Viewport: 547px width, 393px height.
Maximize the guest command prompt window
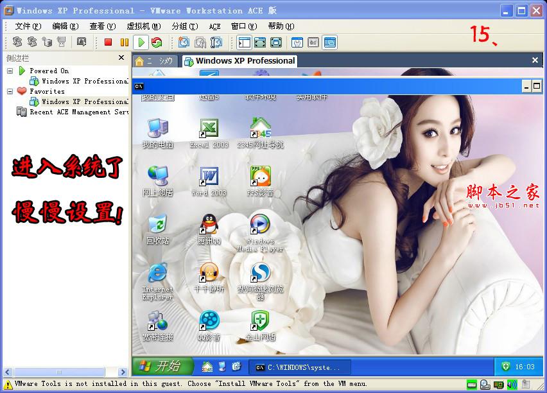[x=537, y=86]
